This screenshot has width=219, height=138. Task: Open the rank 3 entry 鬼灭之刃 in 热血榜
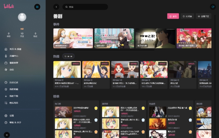click(x=171, y=134)
